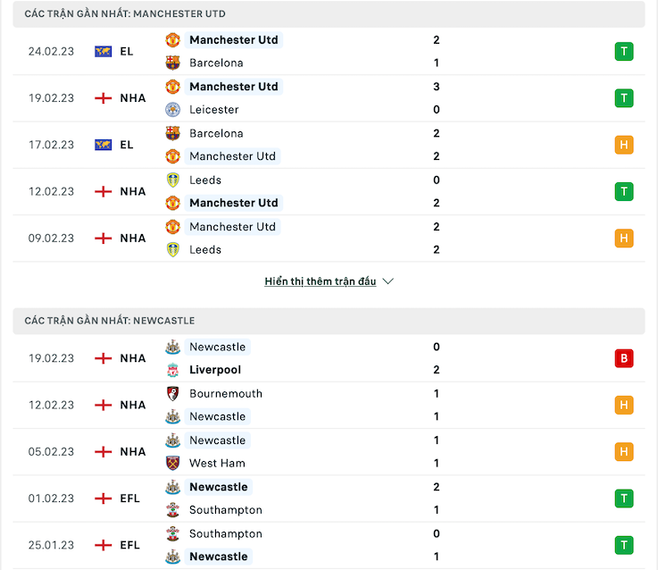Click the Barcelona crest in 24.02.23 match
The width and height of the screenshot is (658, 570).
[x=172, y=63]
